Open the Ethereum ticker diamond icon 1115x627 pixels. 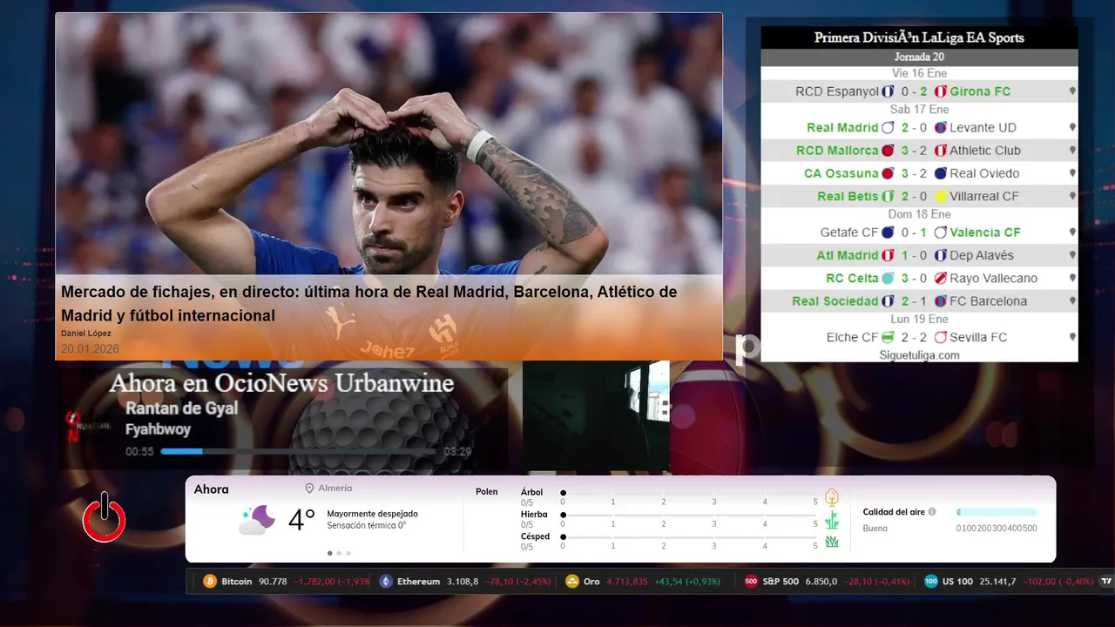(386, 582)
